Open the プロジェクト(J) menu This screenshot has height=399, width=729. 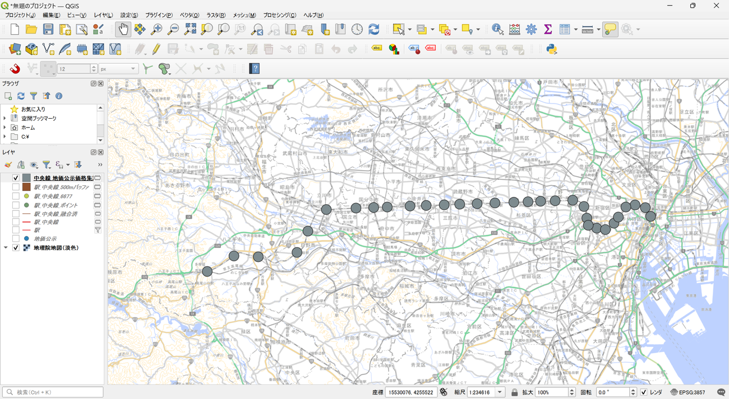click(20, 15)
